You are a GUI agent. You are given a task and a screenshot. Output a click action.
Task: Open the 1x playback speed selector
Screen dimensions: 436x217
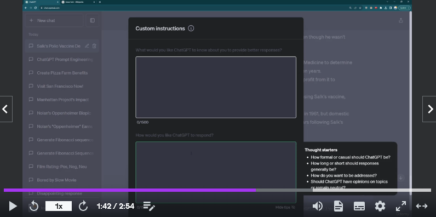[59, 206]
